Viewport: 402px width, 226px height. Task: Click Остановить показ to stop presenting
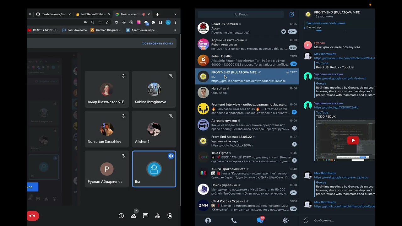coord(157,43)
